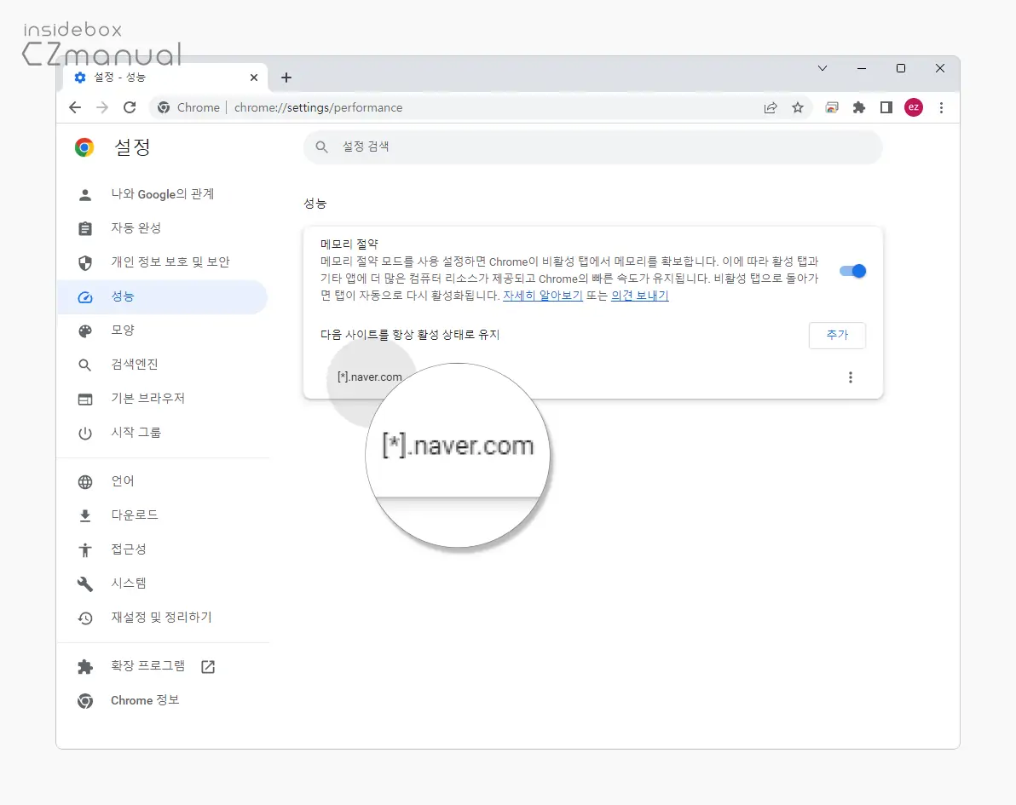Go back using the browser back arrow

tap(75, 107)
